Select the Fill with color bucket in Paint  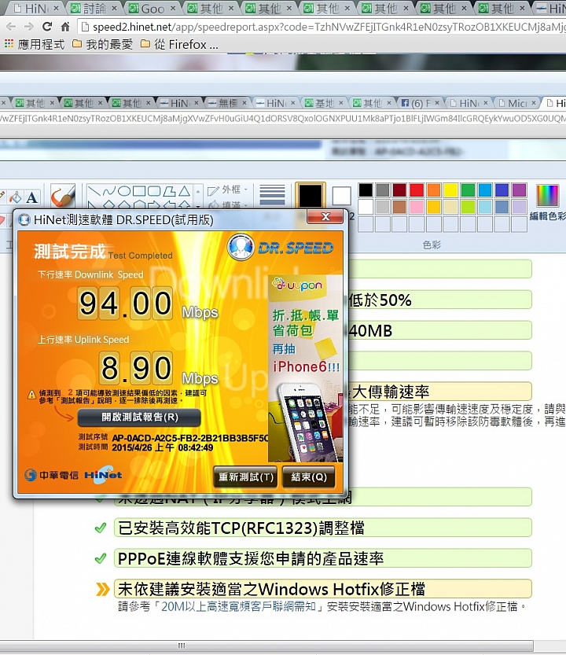16,197
